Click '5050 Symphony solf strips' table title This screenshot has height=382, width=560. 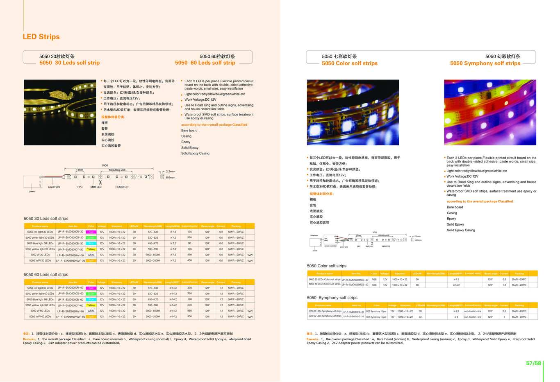tap(332, 298)
